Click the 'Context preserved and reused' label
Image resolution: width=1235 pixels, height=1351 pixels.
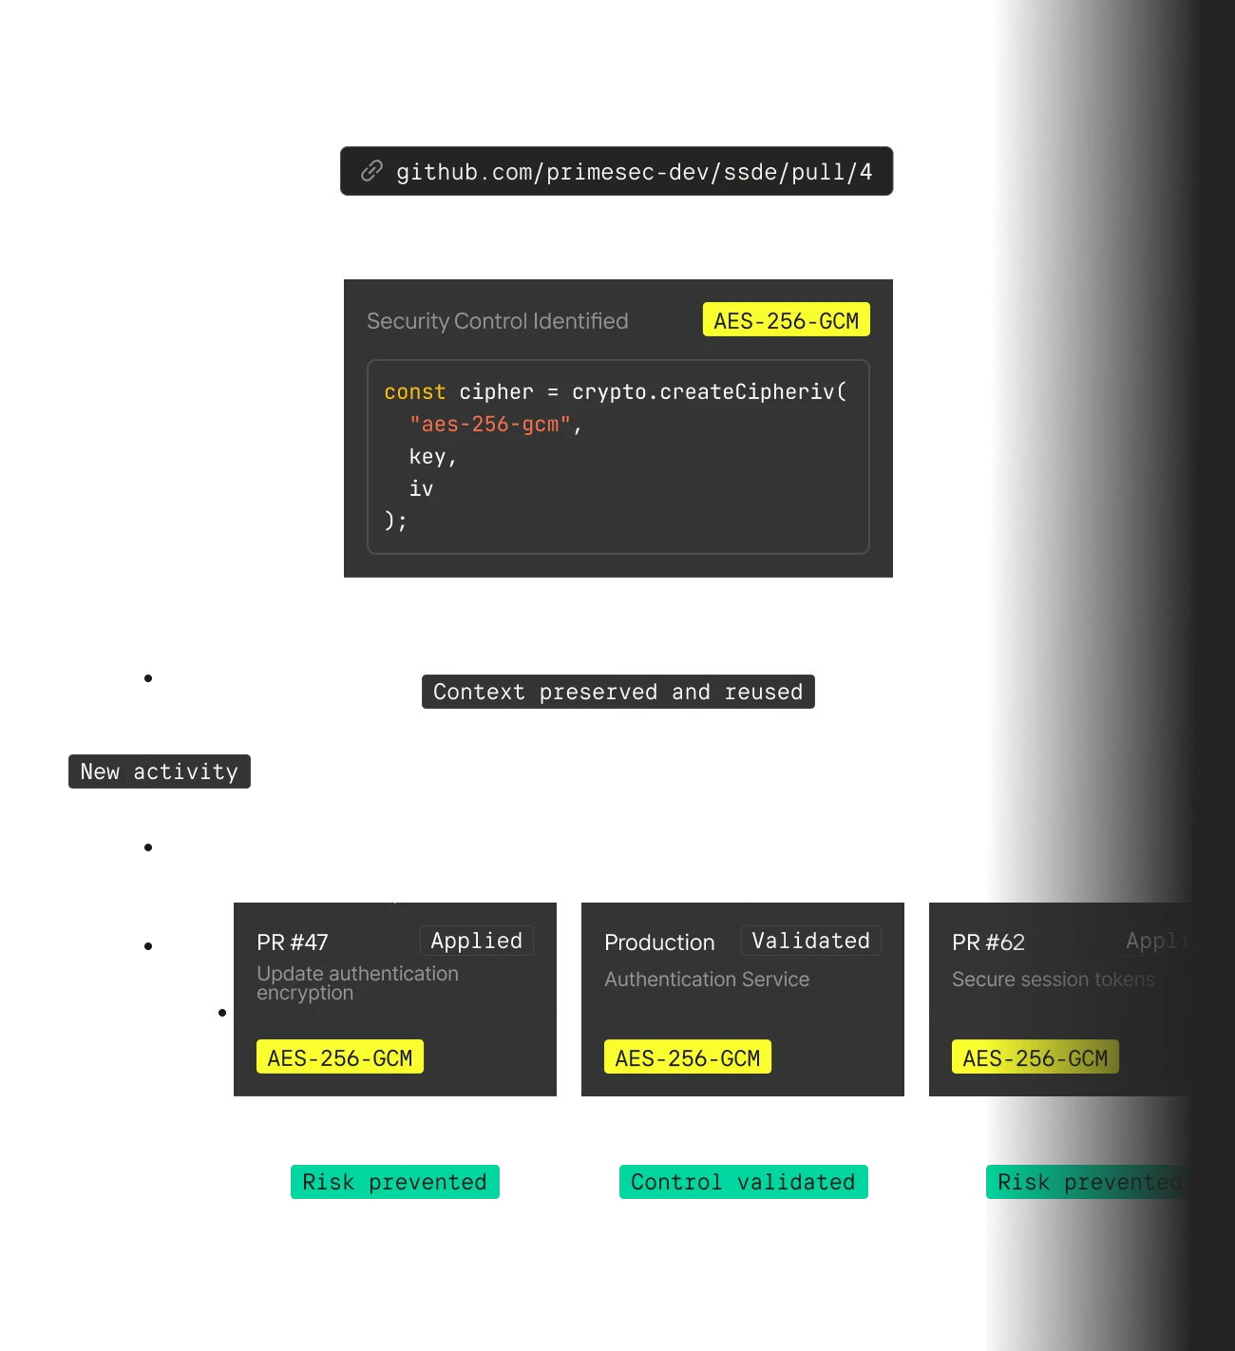pos(618,692)
